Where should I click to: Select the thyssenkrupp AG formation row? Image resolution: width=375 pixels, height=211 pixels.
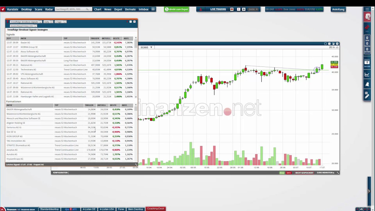click(70, 159)
